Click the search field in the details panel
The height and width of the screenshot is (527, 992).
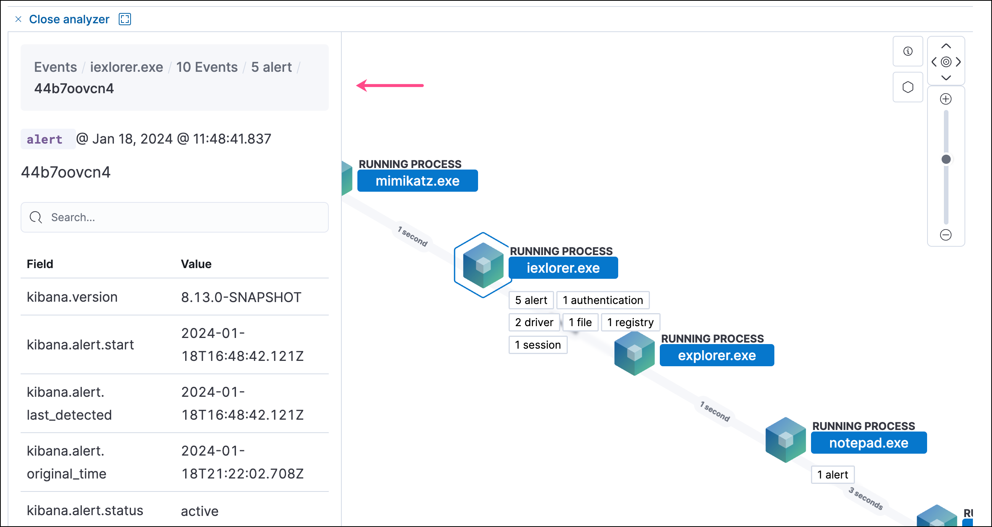click(174, 217)
